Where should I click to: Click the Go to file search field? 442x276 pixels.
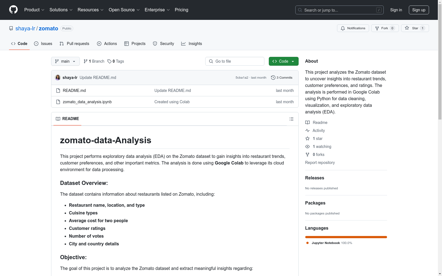click(235, 61)
